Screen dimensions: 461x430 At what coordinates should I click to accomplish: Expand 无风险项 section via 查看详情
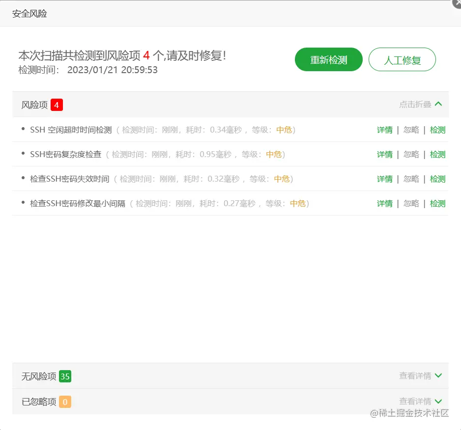pyautogui.click(x=420, y=376)
